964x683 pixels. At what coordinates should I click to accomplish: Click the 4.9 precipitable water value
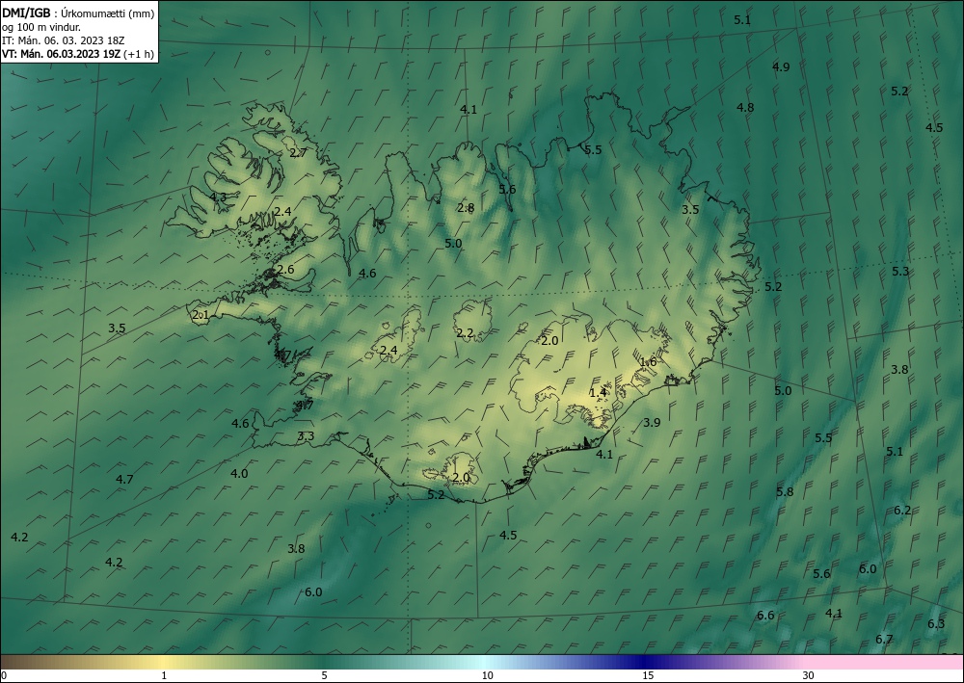point(781,66)
